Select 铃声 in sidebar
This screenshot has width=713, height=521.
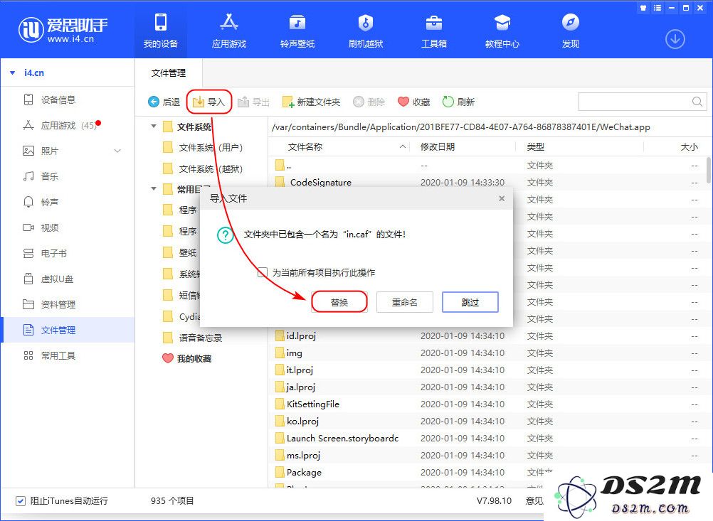(68, 202)
